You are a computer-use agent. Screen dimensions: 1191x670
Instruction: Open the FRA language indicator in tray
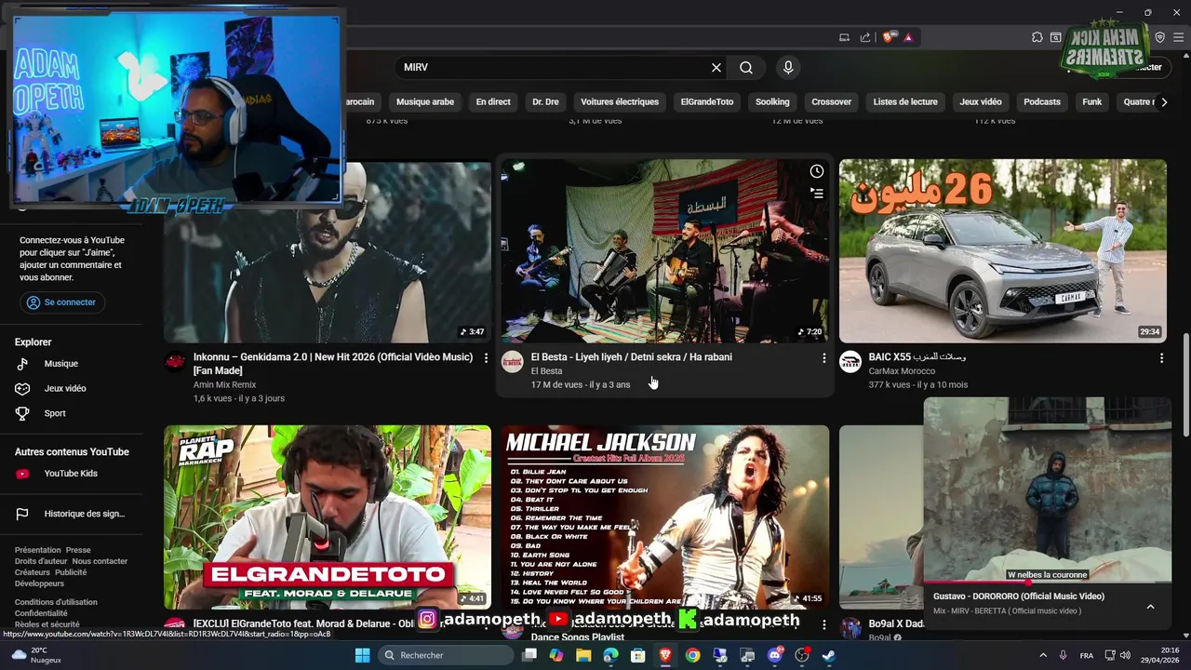click(x=1087, y=656)
